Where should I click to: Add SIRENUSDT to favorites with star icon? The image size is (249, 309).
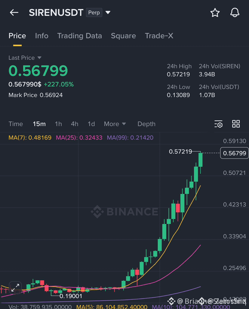tap(215, 13)
